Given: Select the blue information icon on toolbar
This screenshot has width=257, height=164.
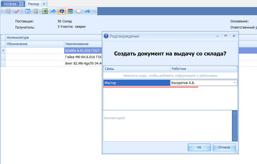Looking at the screenshot, I should [x=62, y=11].
